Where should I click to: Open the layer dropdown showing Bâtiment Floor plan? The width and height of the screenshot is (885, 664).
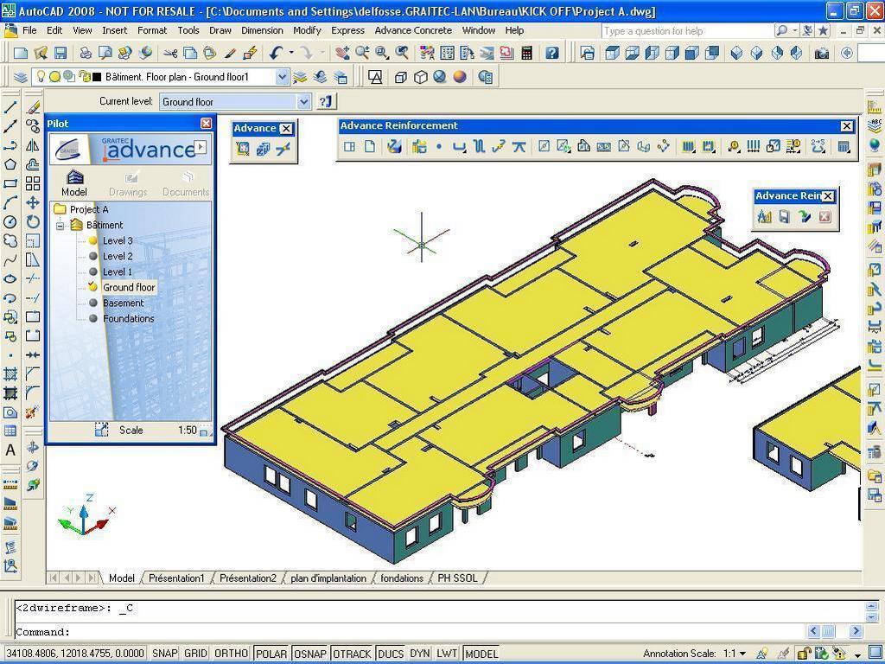click(x=283, y=77)
